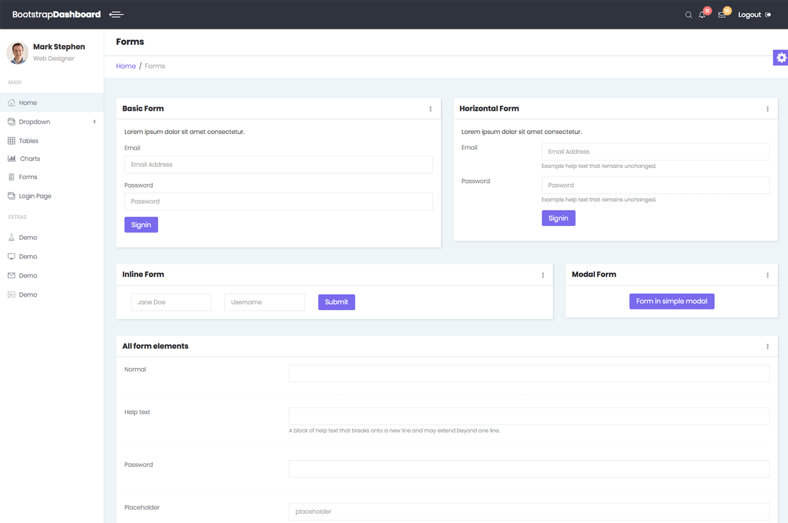Open Horizontal Form card options menu

768,109
